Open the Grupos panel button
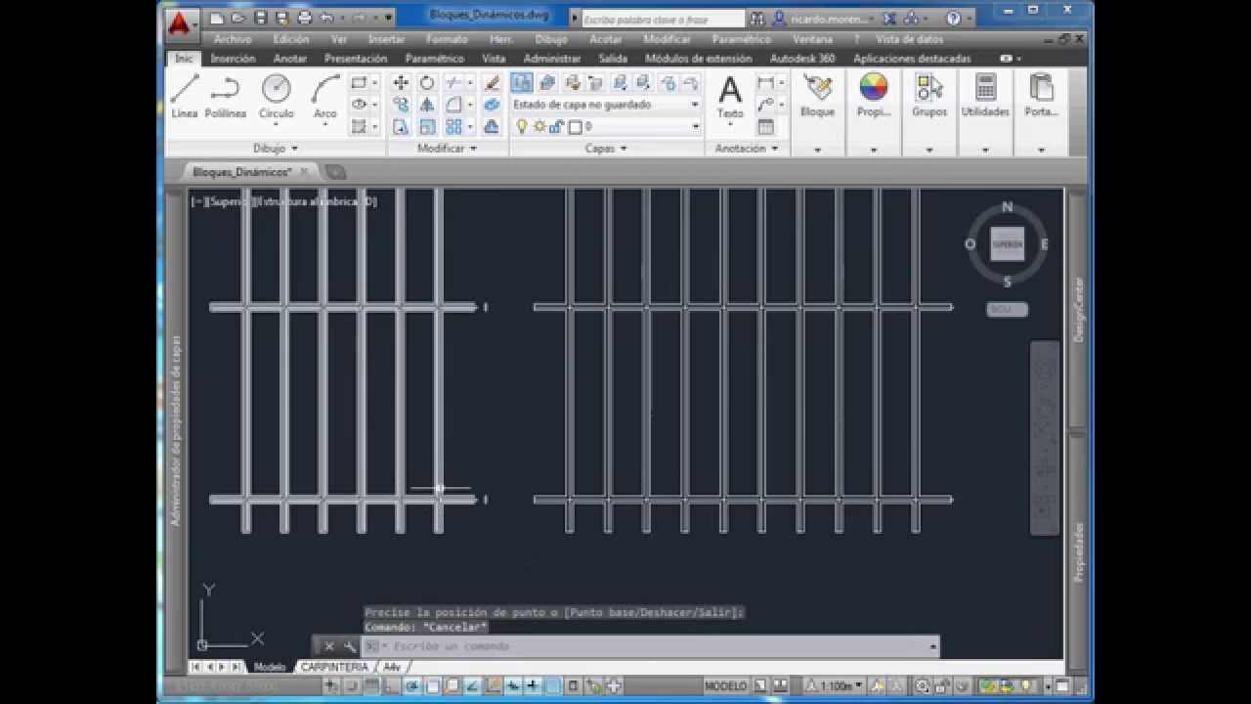 coord(929,98)
